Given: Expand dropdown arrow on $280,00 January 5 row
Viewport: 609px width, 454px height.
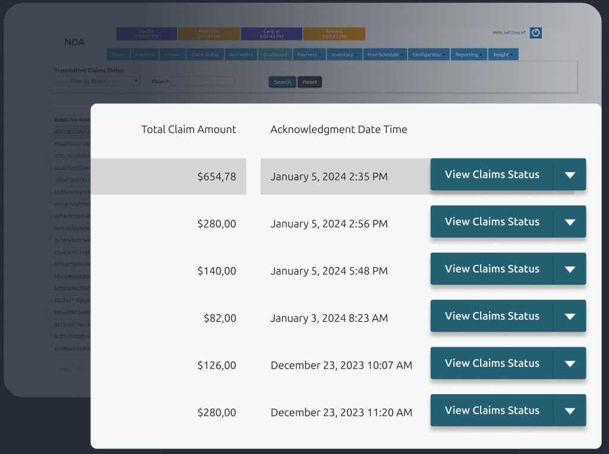Looking at the screenshot, I should pyautogui.click(x=570, y=222).
